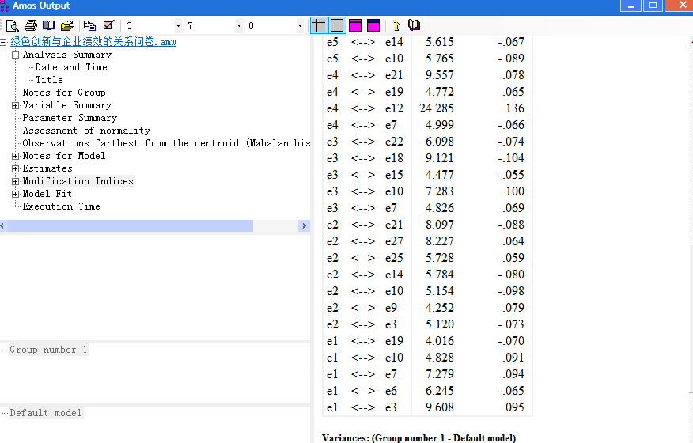Screen dimensions: 693x443
Task: Click the tree panel scroll-left arrow
Action: point(2,226)
